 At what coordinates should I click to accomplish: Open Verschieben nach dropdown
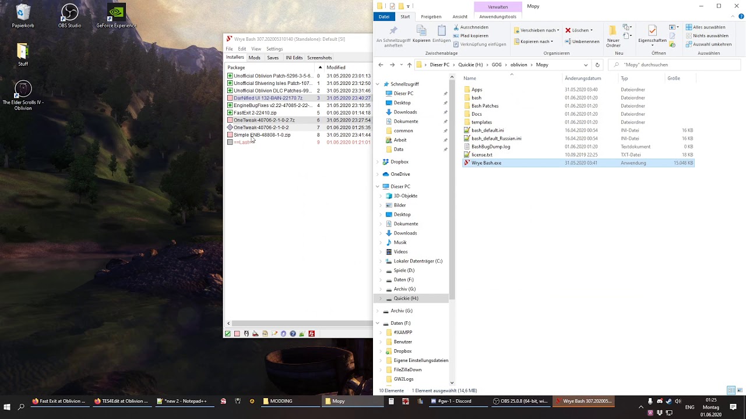click(x=537, y=30)
